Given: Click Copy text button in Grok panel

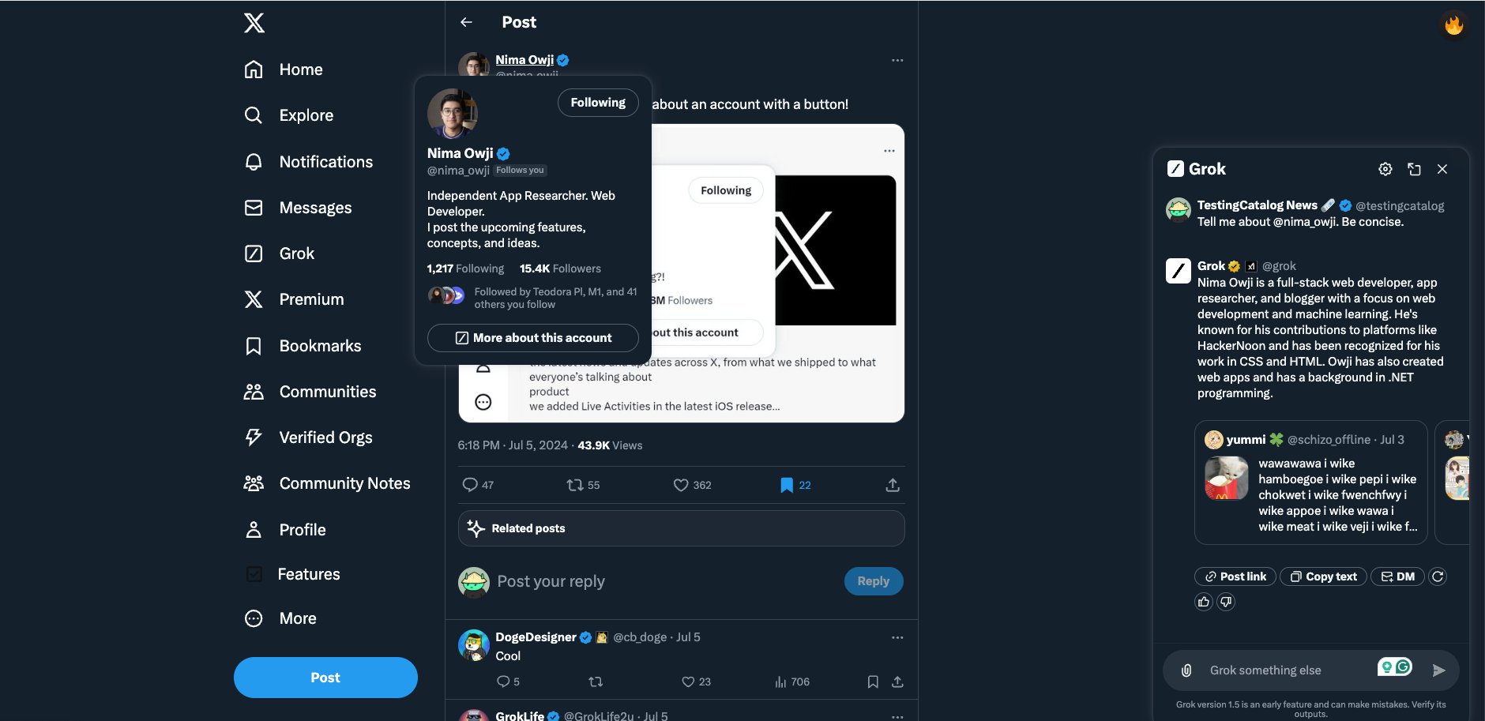Looking at the screenshot, I should click(1323, 576).
